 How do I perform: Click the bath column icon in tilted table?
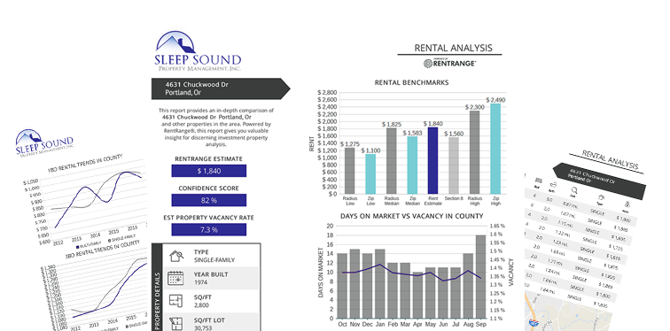pyautogui.click(x=553, y=185)
